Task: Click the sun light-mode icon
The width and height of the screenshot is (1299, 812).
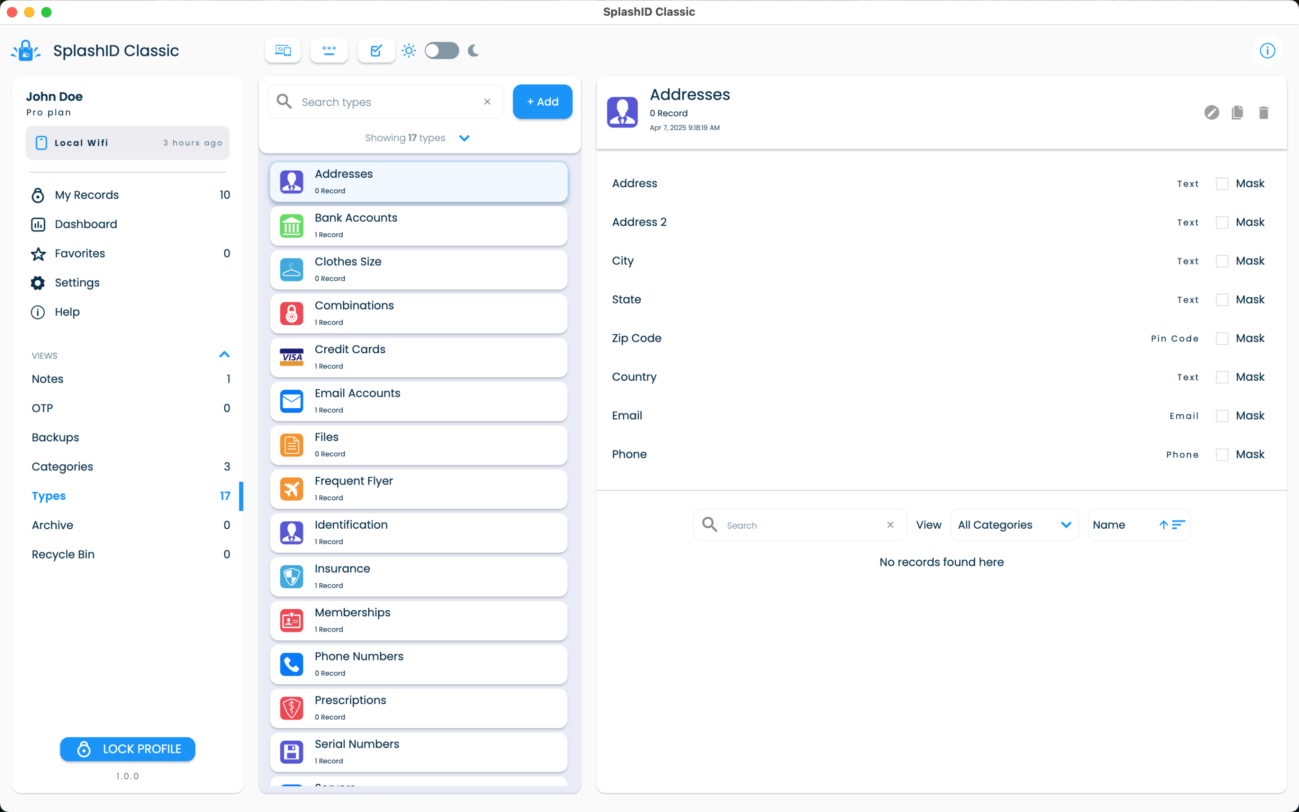Action: 409,51
